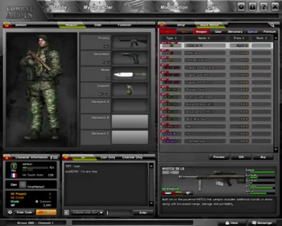Click the star emblem on Shop panel header
The width and height of the screenshot is (282, 226).
point(161,25)
